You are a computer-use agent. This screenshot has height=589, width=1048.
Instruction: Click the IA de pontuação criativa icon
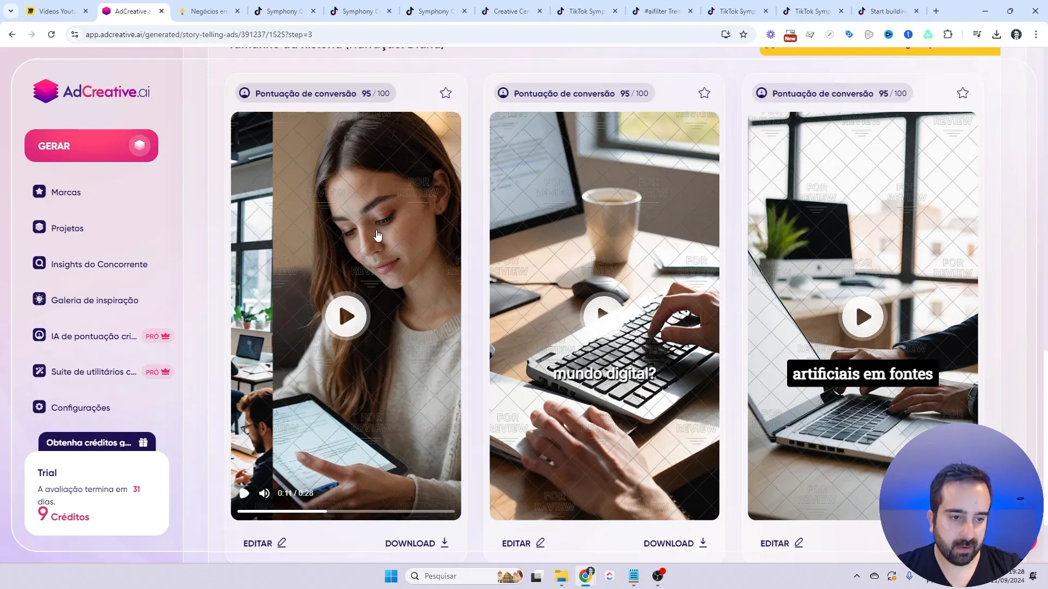click(40, 336)
